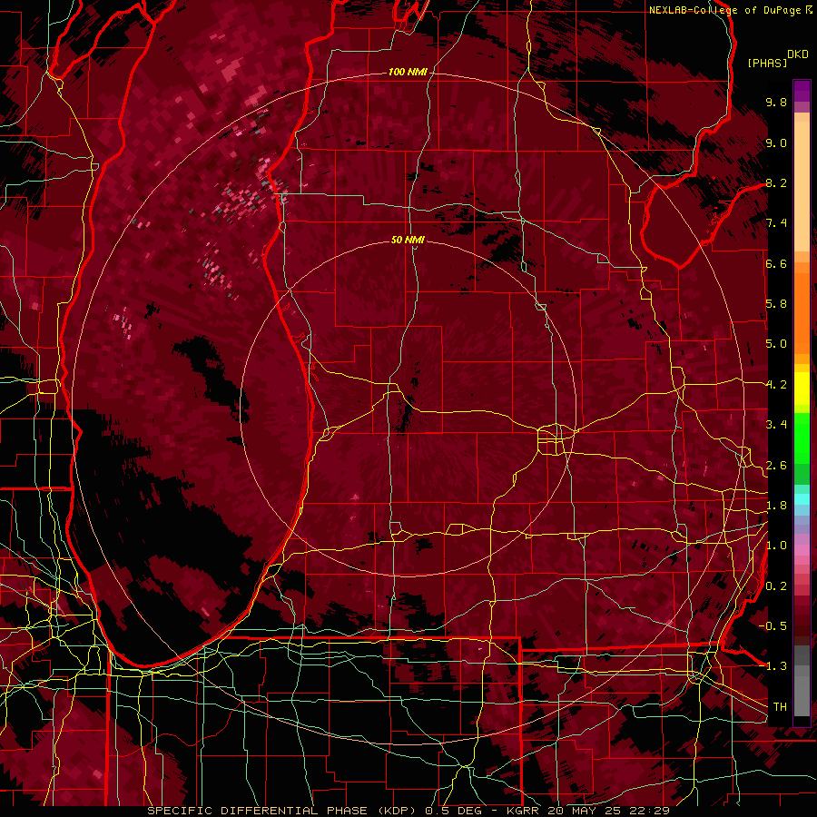Click the [PHAS] legend heading
The height and width of the screenshot is (817, 817).
[x=767, y=63]
